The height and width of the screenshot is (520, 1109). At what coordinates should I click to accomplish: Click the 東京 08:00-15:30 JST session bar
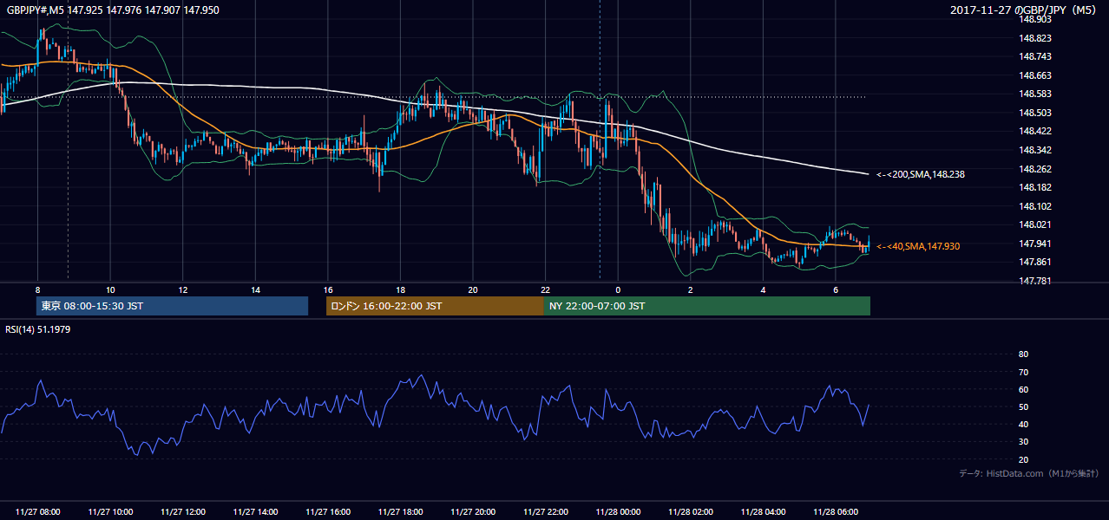[x=172, y=306]
